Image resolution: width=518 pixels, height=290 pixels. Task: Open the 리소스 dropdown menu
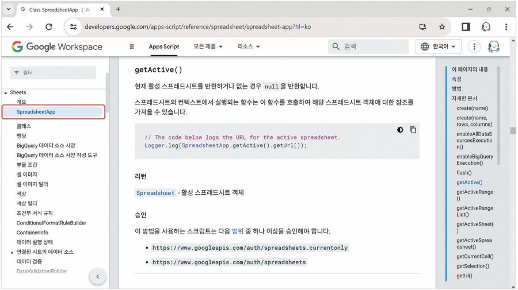pos(249,47)
